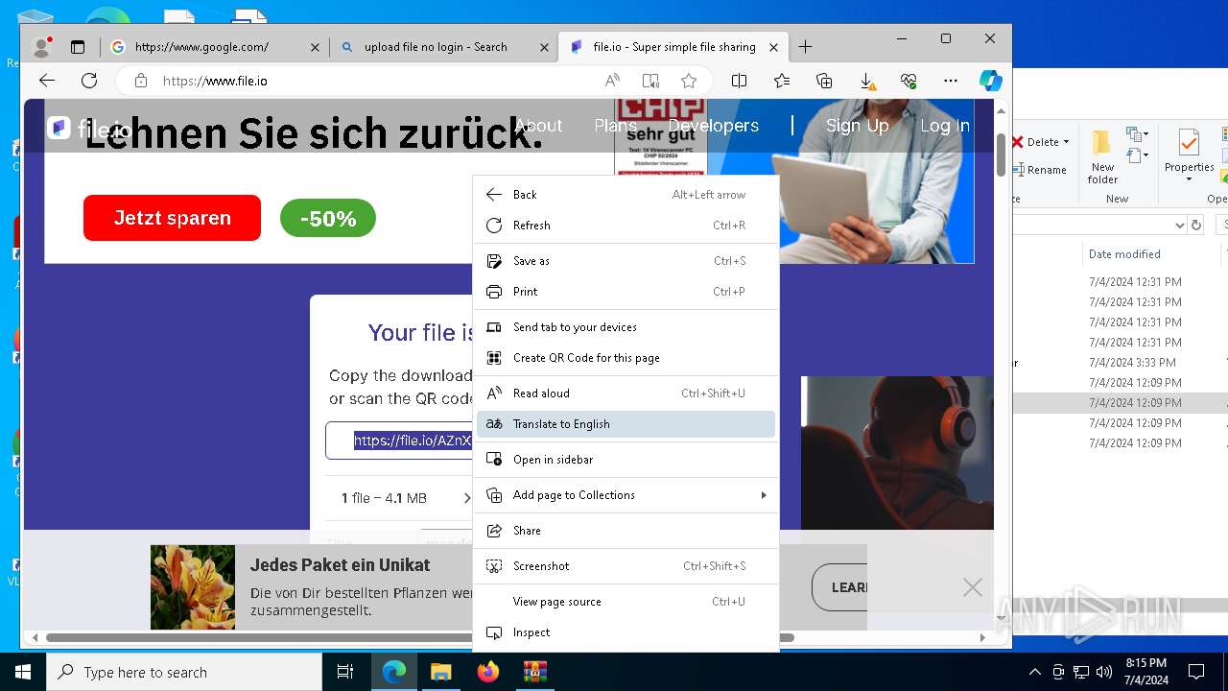Click the Log In link
Screen dimensions: 1228x691
click(x=944, y=126)
